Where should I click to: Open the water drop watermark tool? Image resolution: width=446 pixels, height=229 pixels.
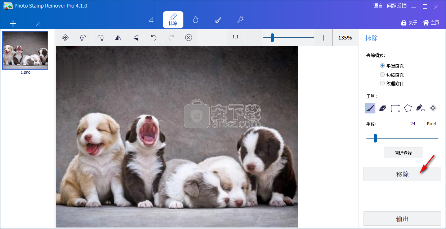point(195,20)
